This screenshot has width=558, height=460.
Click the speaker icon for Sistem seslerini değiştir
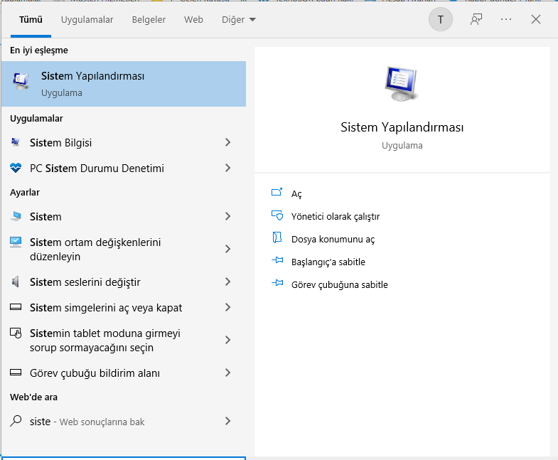[16, 282]
